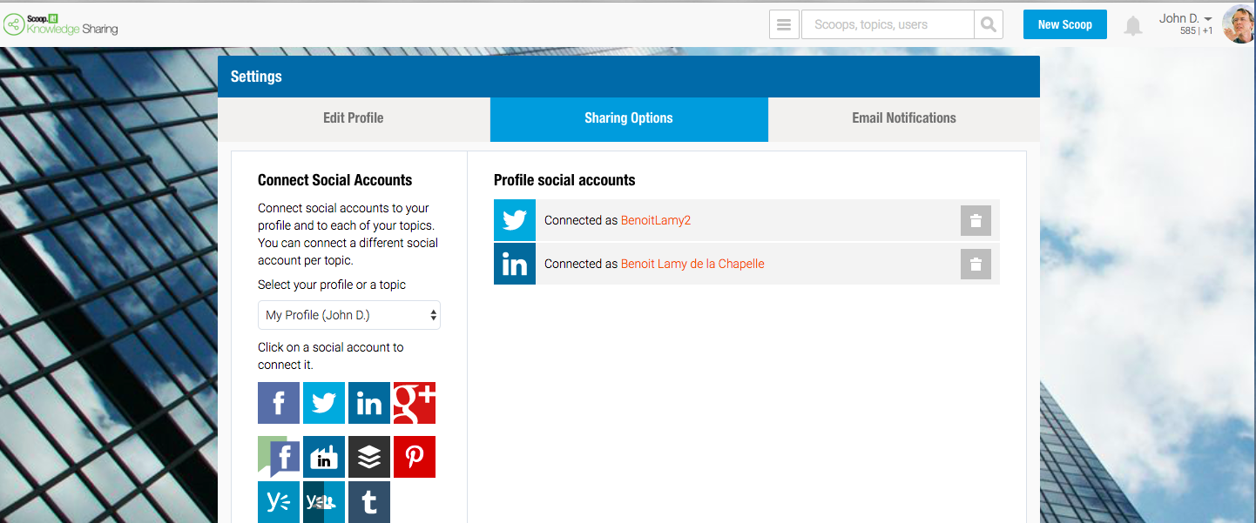Image resolution: width=1256 pixels, height=523 pixels.
Task: Click the connected Twitter account icon
Action: tap(515, 220)
